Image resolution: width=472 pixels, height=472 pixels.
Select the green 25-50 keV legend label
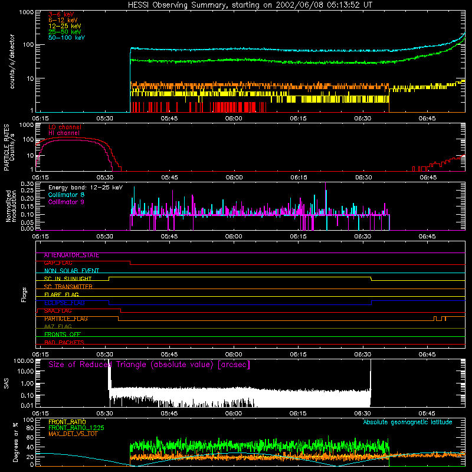65,32
